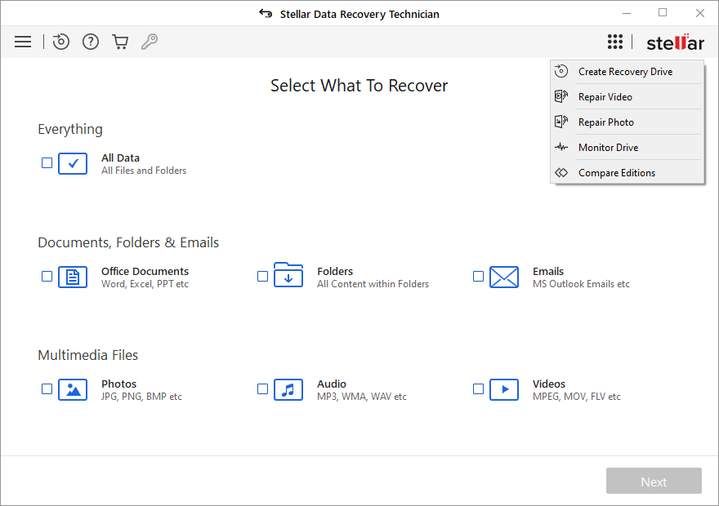Click the Audio music note icon
Screen dimensions: 719x506
[288, 389]
